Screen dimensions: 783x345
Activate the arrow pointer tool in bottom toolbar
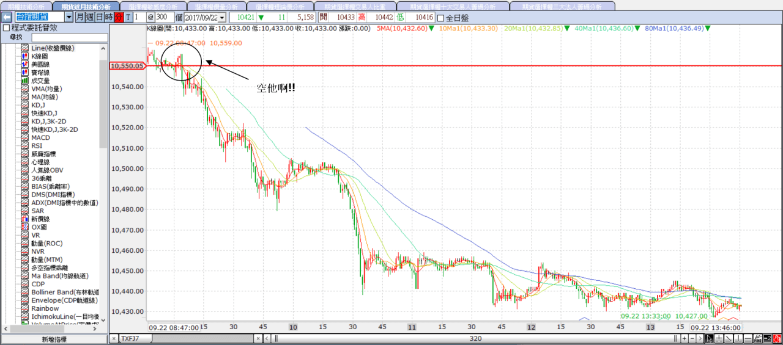(x=709, y=338)
